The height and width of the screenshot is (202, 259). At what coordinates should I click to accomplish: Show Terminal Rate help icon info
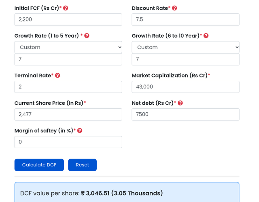coord(57,76)
